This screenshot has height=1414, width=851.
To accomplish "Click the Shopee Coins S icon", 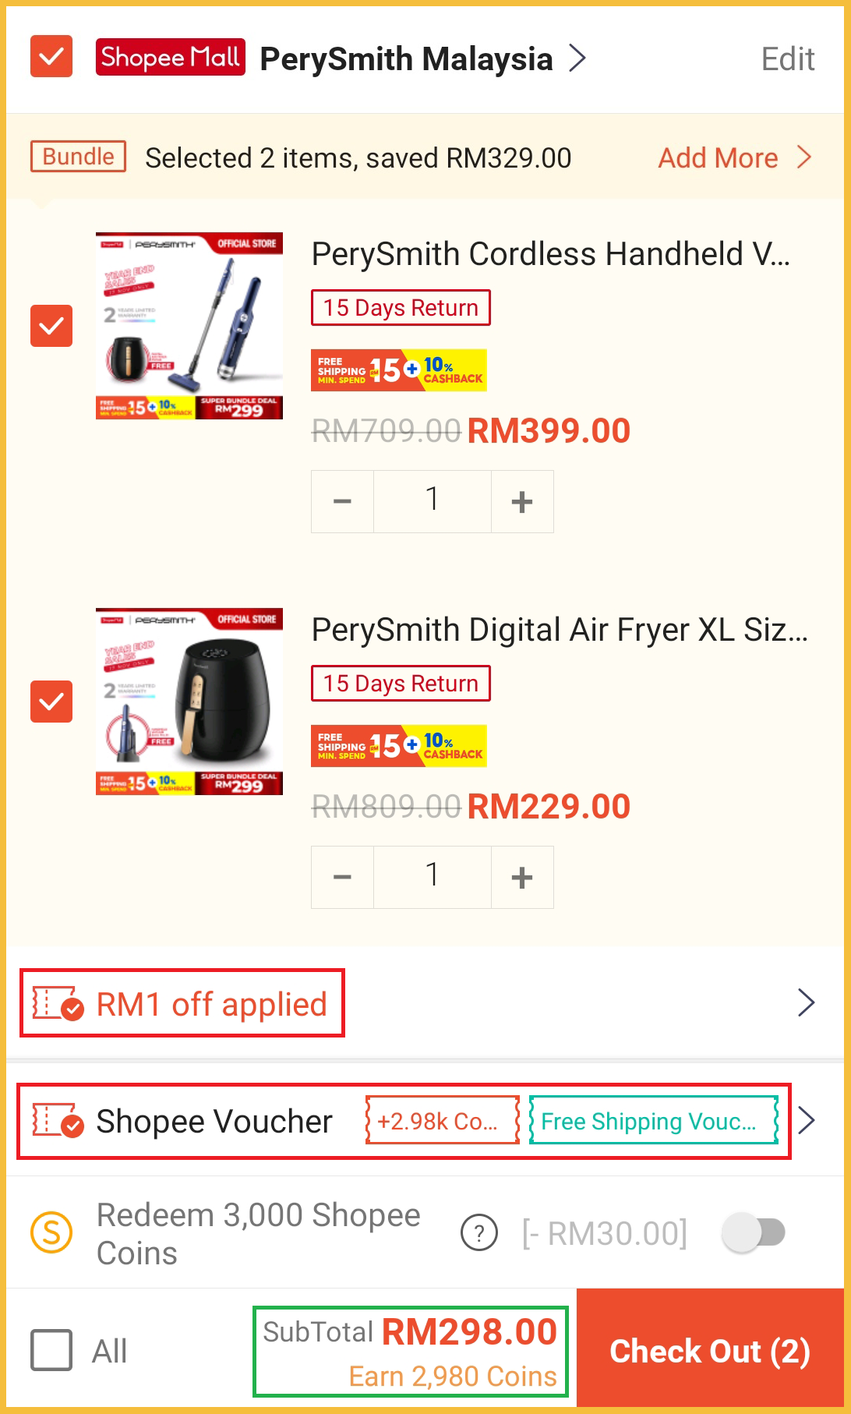I will [x=51, y=1232].
